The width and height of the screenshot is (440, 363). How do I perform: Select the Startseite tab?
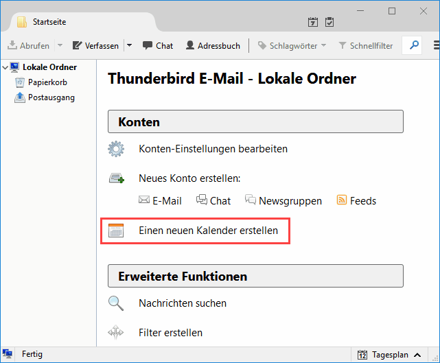pos(83,22)
